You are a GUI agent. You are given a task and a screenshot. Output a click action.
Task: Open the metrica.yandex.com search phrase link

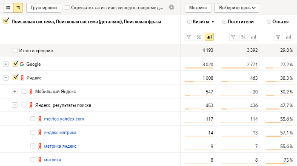64,119
